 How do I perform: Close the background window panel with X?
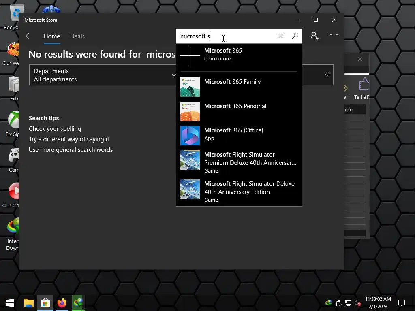[x=360, y=59]
